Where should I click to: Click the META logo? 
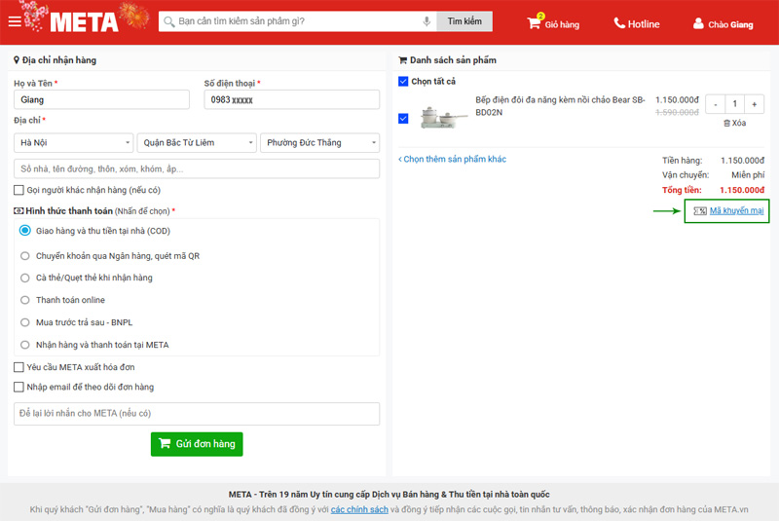(x=84, y=21)
